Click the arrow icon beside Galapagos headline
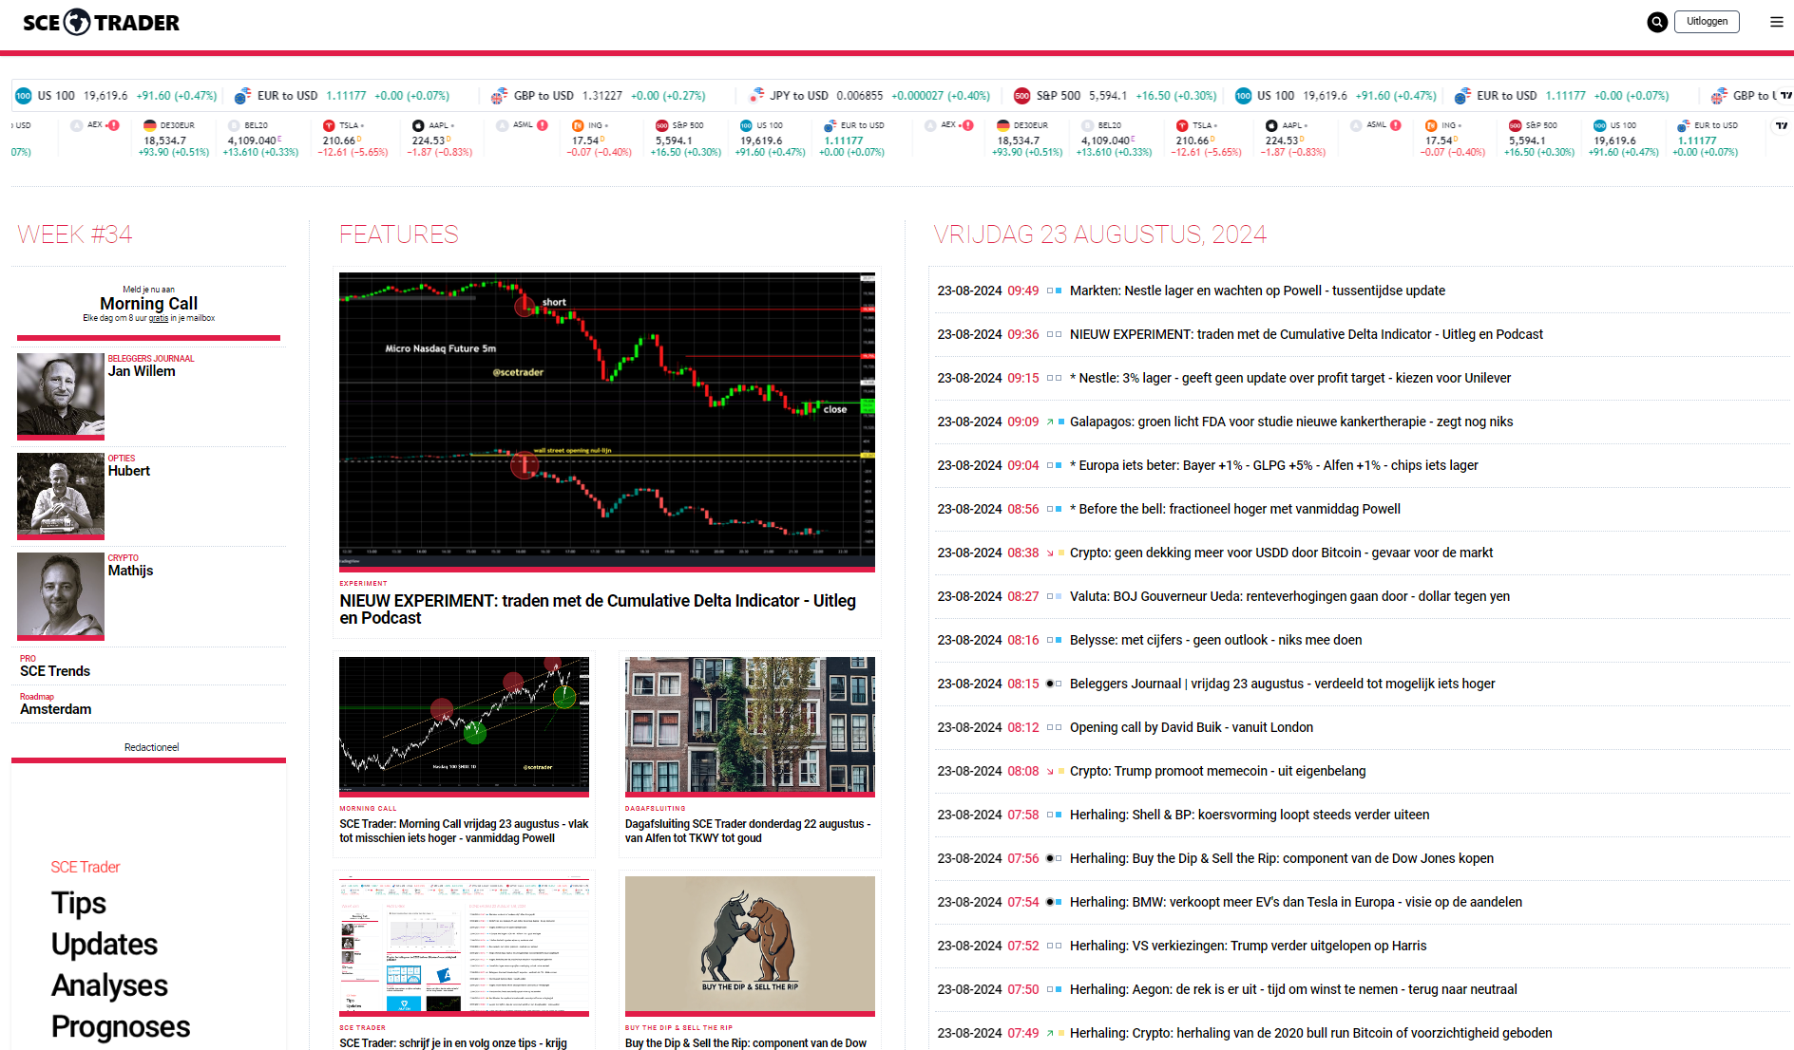 coord(1050,422)
